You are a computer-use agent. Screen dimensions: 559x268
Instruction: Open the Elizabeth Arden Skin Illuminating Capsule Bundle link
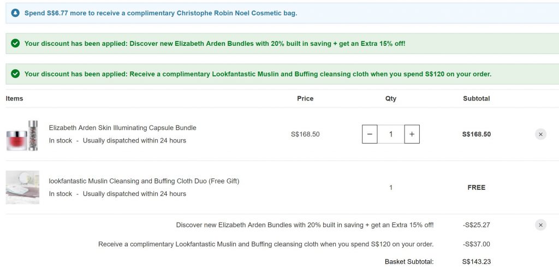[x=122, y=128]
